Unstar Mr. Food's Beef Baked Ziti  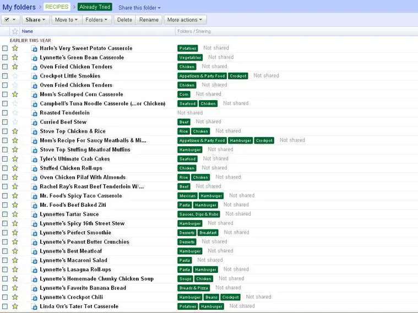point(15,205)
